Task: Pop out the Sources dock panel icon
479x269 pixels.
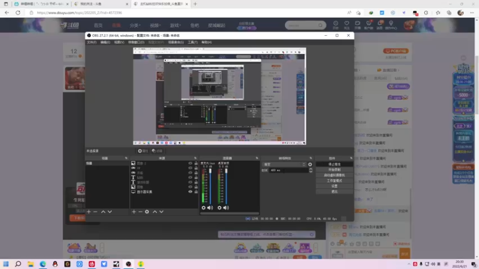Action: pyautogui.click(x=196, y=158)
